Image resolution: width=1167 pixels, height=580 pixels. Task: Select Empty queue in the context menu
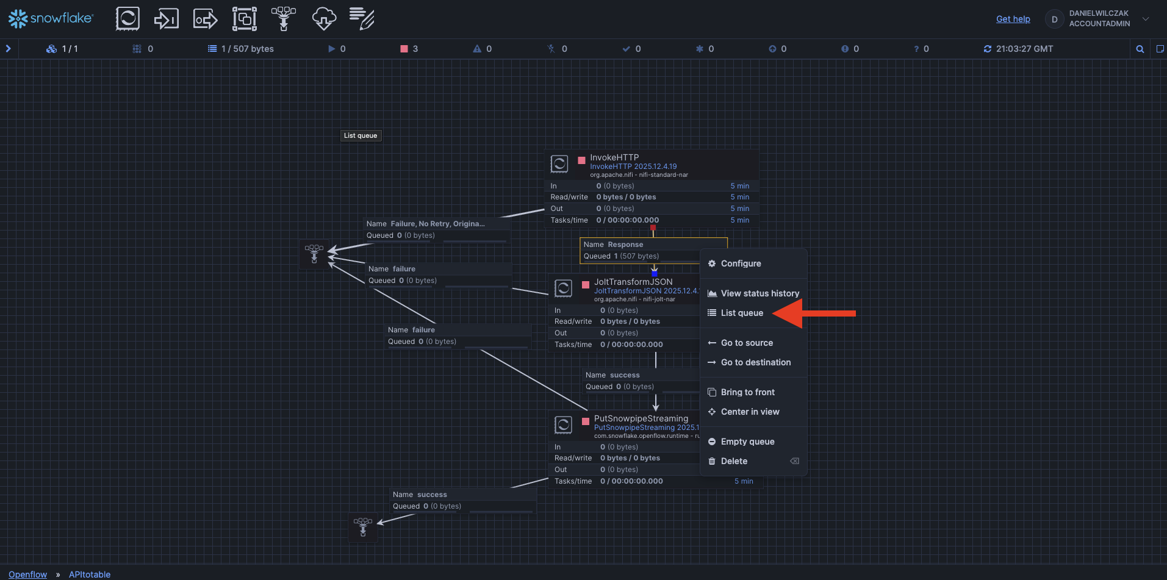[x=747, y=442]
